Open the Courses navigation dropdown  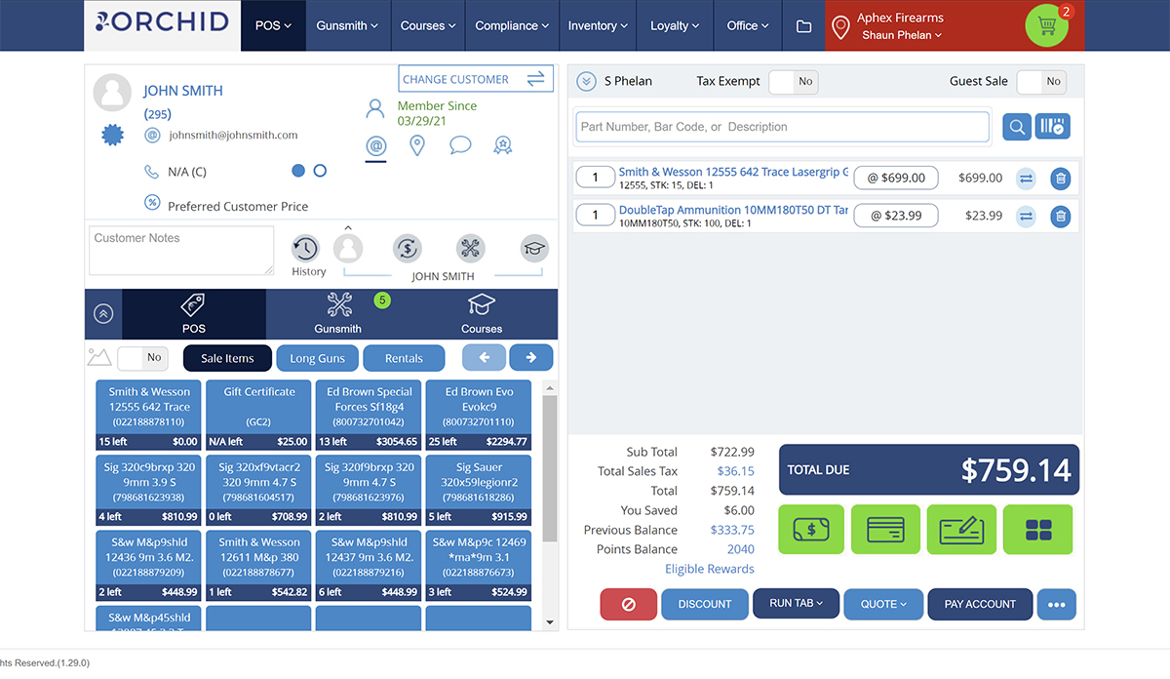428,25
